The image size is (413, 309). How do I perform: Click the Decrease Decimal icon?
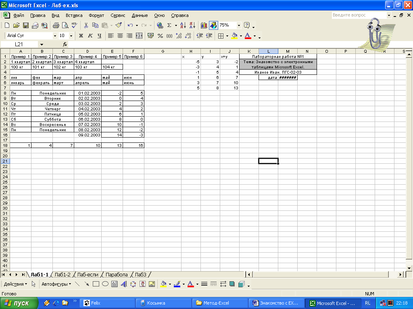[188, 36]
